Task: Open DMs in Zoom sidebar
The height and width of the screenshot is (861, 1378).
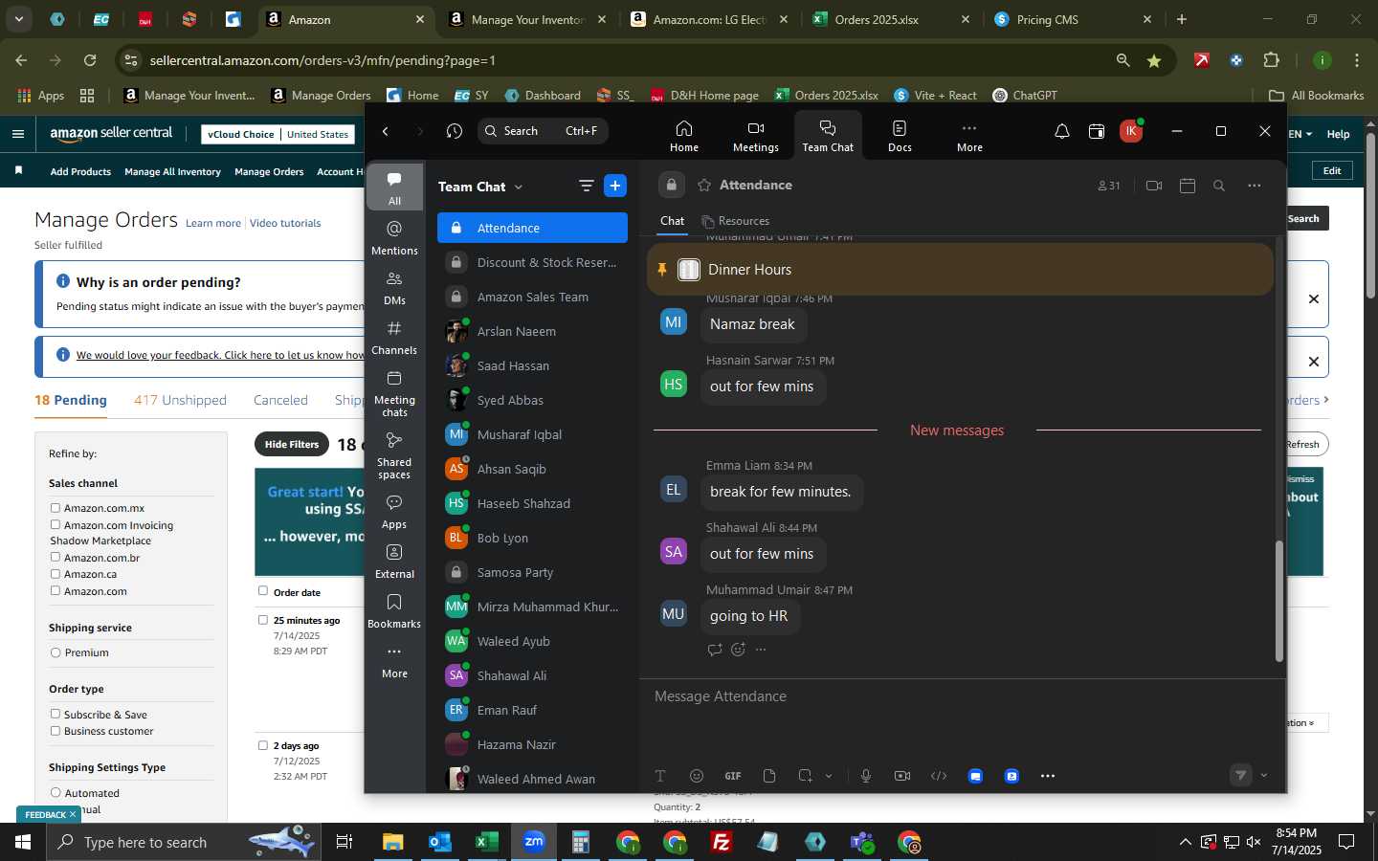Action: point(394,287)
